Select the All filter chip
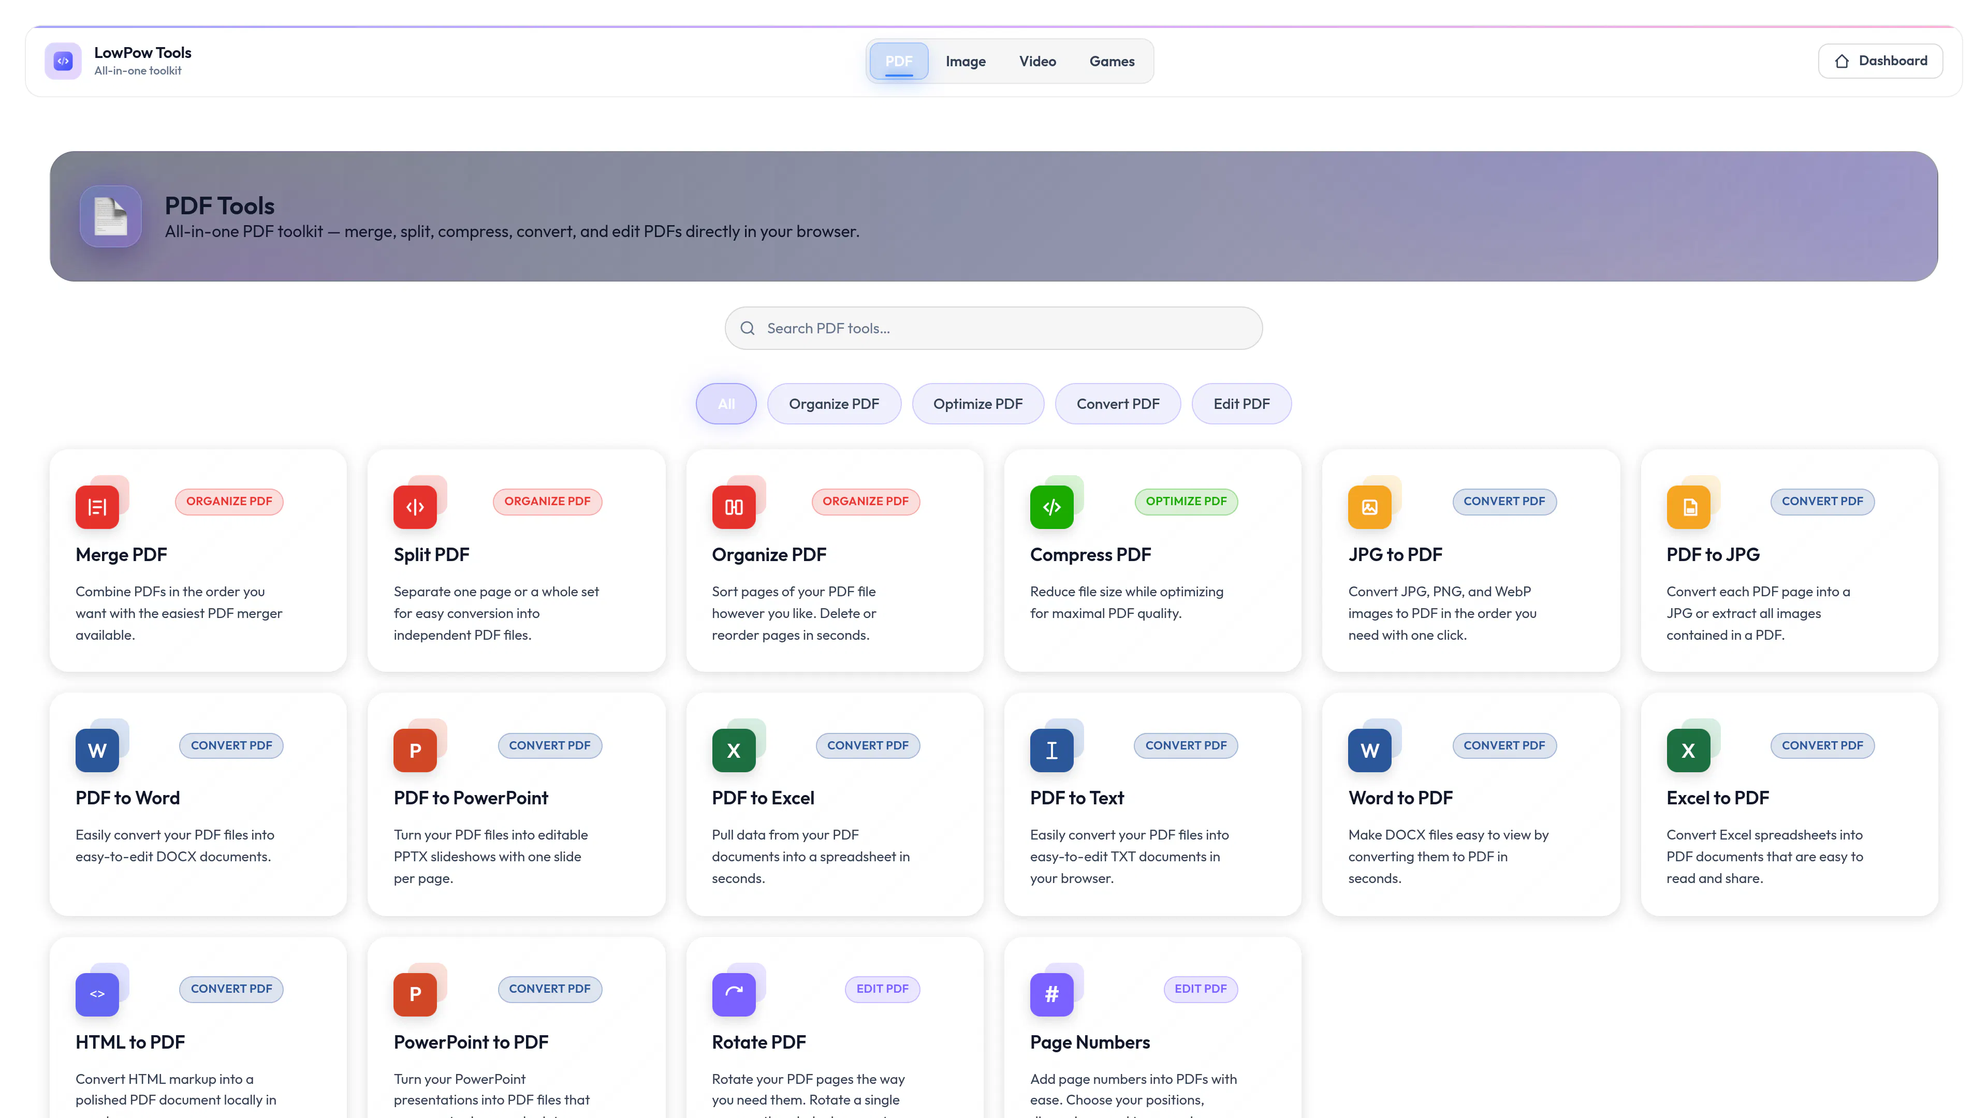Screen dimensions: 1988x1118 [x=726, y=404]
